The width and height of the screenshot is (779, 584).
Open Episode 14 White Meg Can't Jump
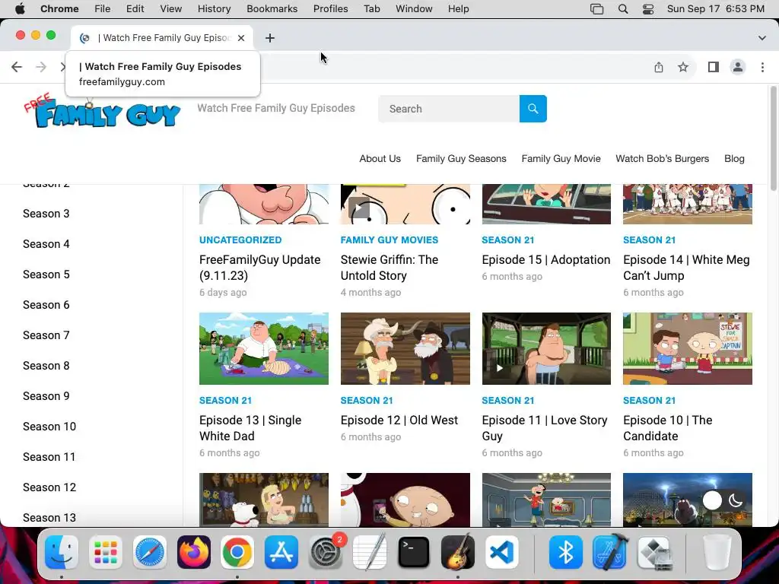pos(687,268)
